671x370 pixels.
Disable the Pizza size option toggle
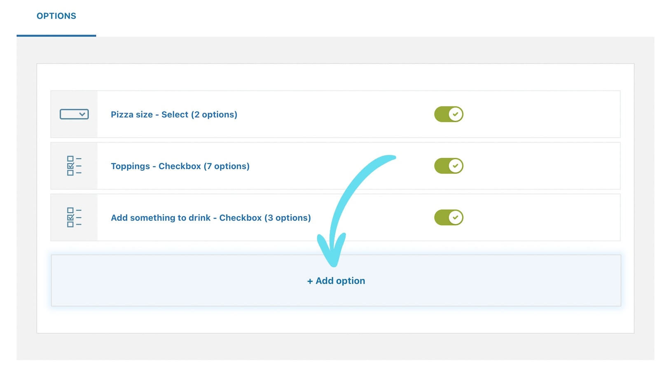(x=449, y=114)
